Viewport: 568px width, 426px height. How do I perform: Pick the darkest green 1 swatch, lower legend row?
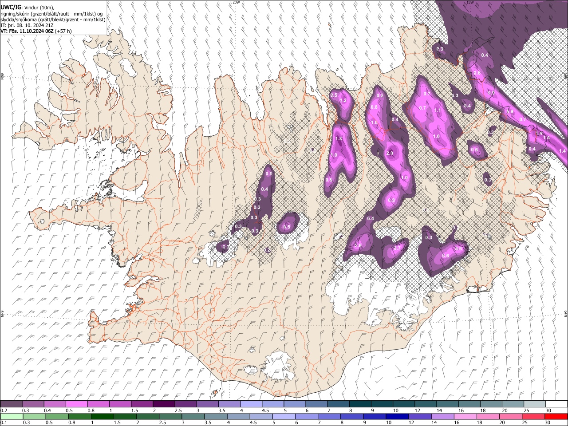pyautogui.click(x=103, y=416)
